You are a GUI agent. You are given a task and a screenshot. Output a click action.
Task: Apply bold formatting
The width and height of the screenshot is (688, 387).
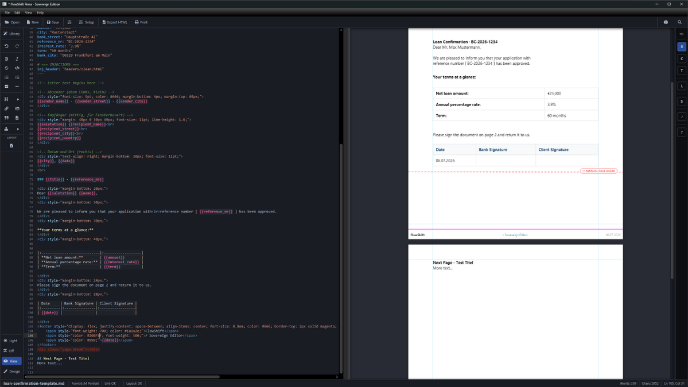point(6,58)
